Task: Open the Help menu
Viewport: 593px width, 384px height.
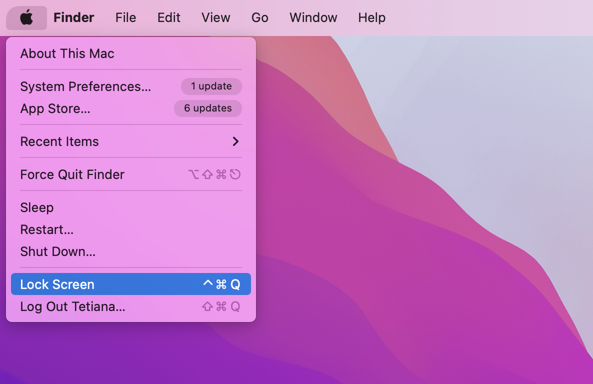Action: point(372,18)
